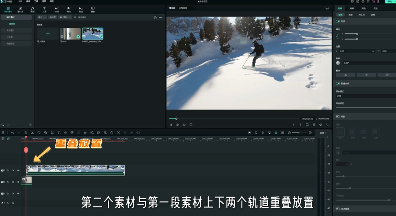Toggle the 形变 transform switch

coord(338,22)
